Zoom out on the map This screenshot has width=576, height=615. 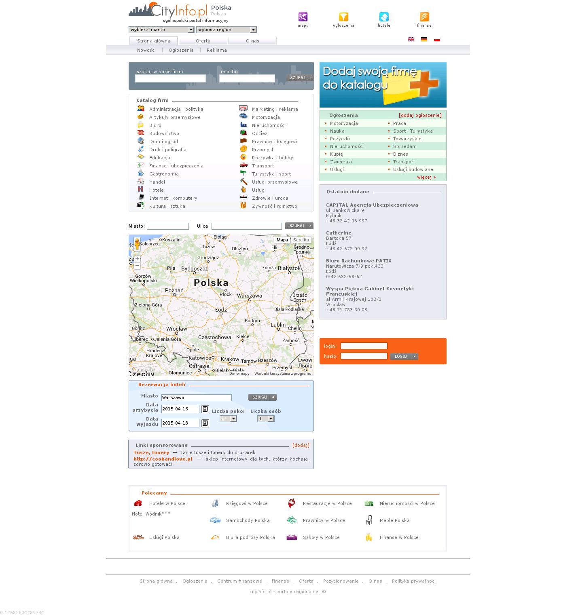click(137, 266)
